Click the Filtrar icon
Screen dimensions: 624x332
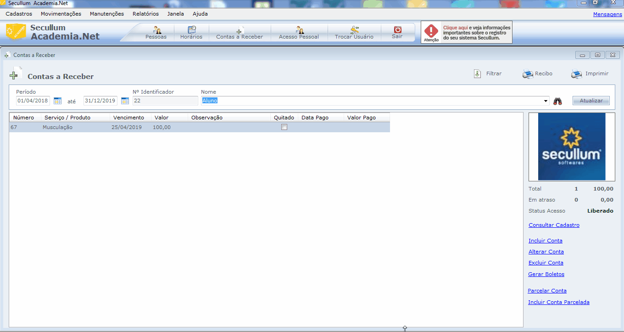(x=478, y=74)
